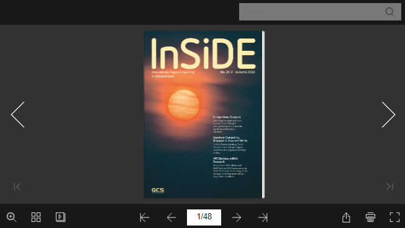Flip to previous page with large left chevron
The image size is (405, 228).
pos(17,115)
